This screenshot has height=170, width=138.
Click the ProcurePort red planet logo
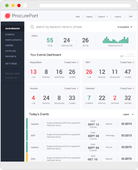pos(7,16)
